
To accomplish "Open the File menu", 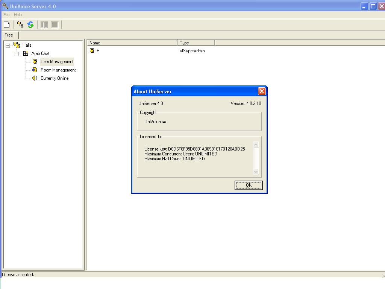I will [6, 15].
